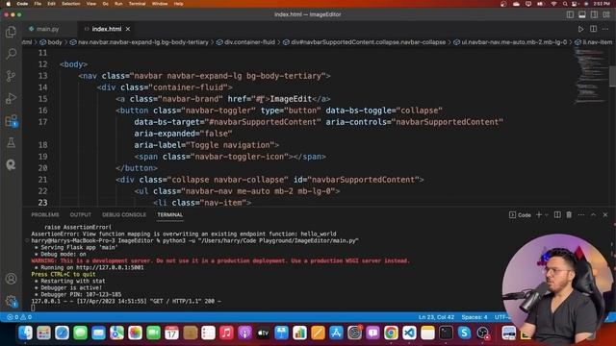Open the Go menu in the menu bar
Viewport: 616px width, 346px height.
tap(105, 4)
